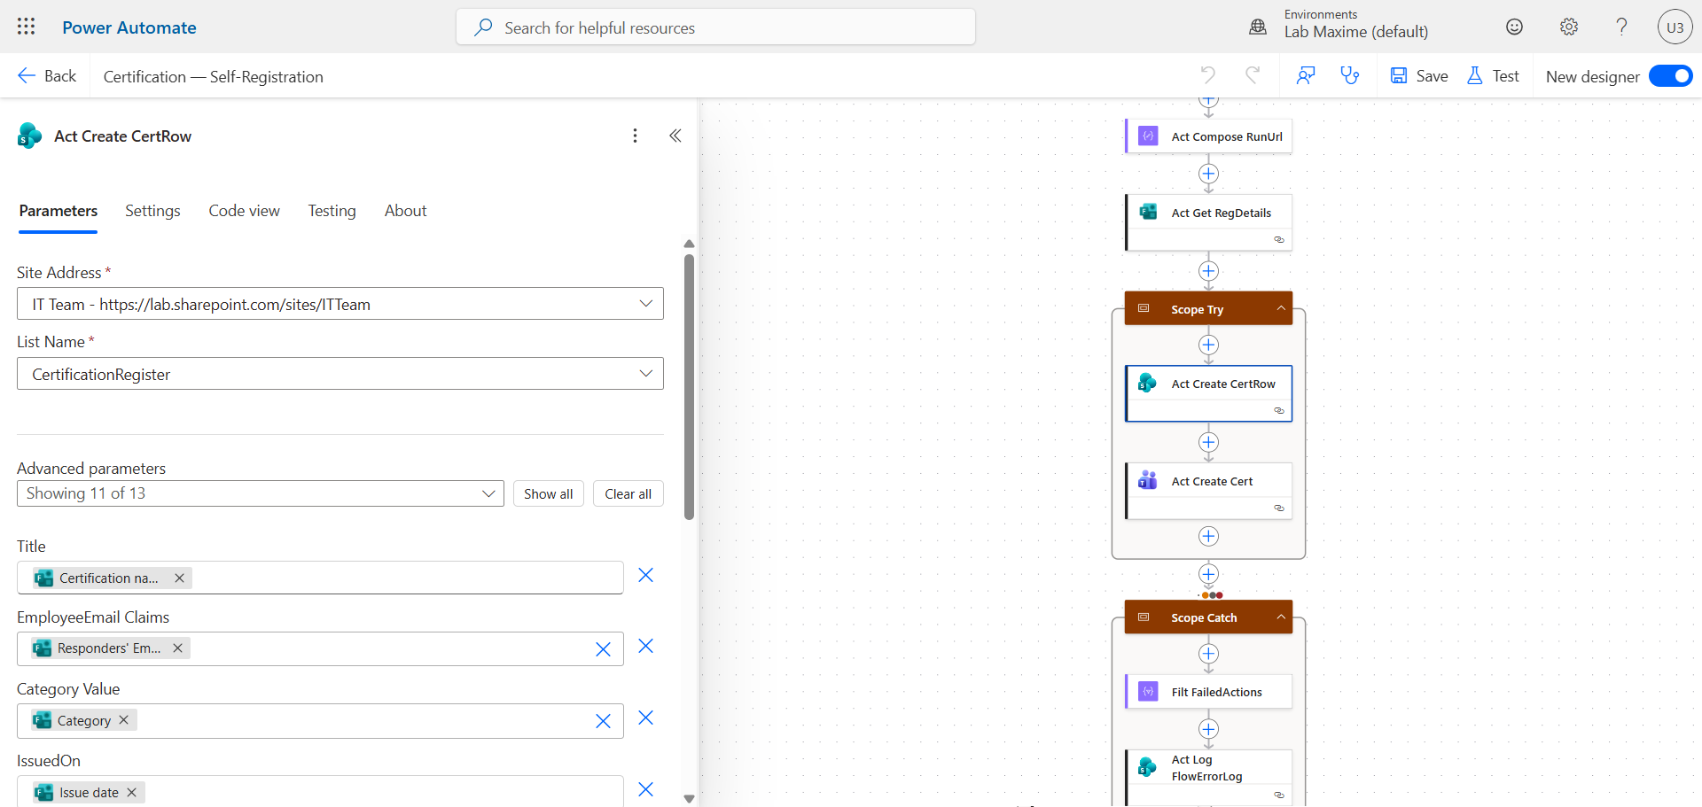Add a step at top of Scope Catch
The image size is (1702, 807).
(1208, 654)
